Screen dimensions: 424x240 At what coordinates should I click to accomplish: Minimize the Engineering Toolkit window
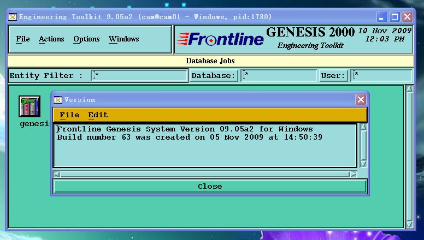381,17
